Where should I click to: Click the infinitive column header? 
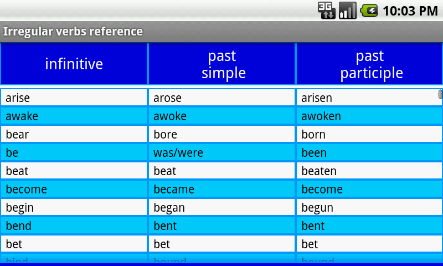pyautogui.click(x=74, y=64)
